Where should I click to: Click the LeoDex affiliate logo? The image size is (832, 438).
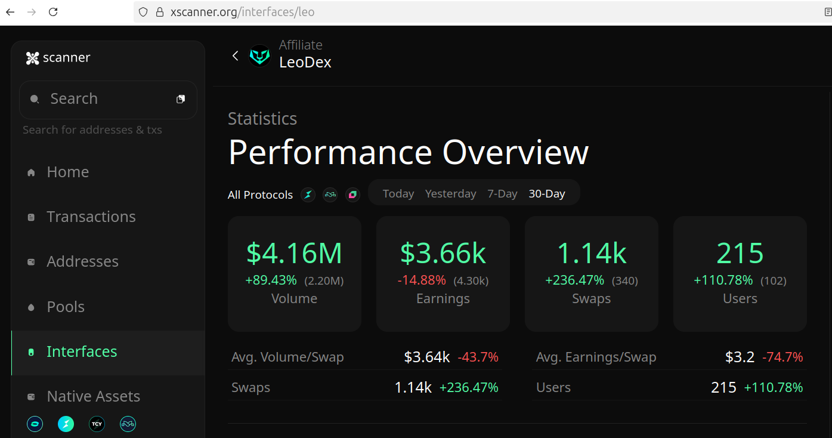[x=259, y=55]
